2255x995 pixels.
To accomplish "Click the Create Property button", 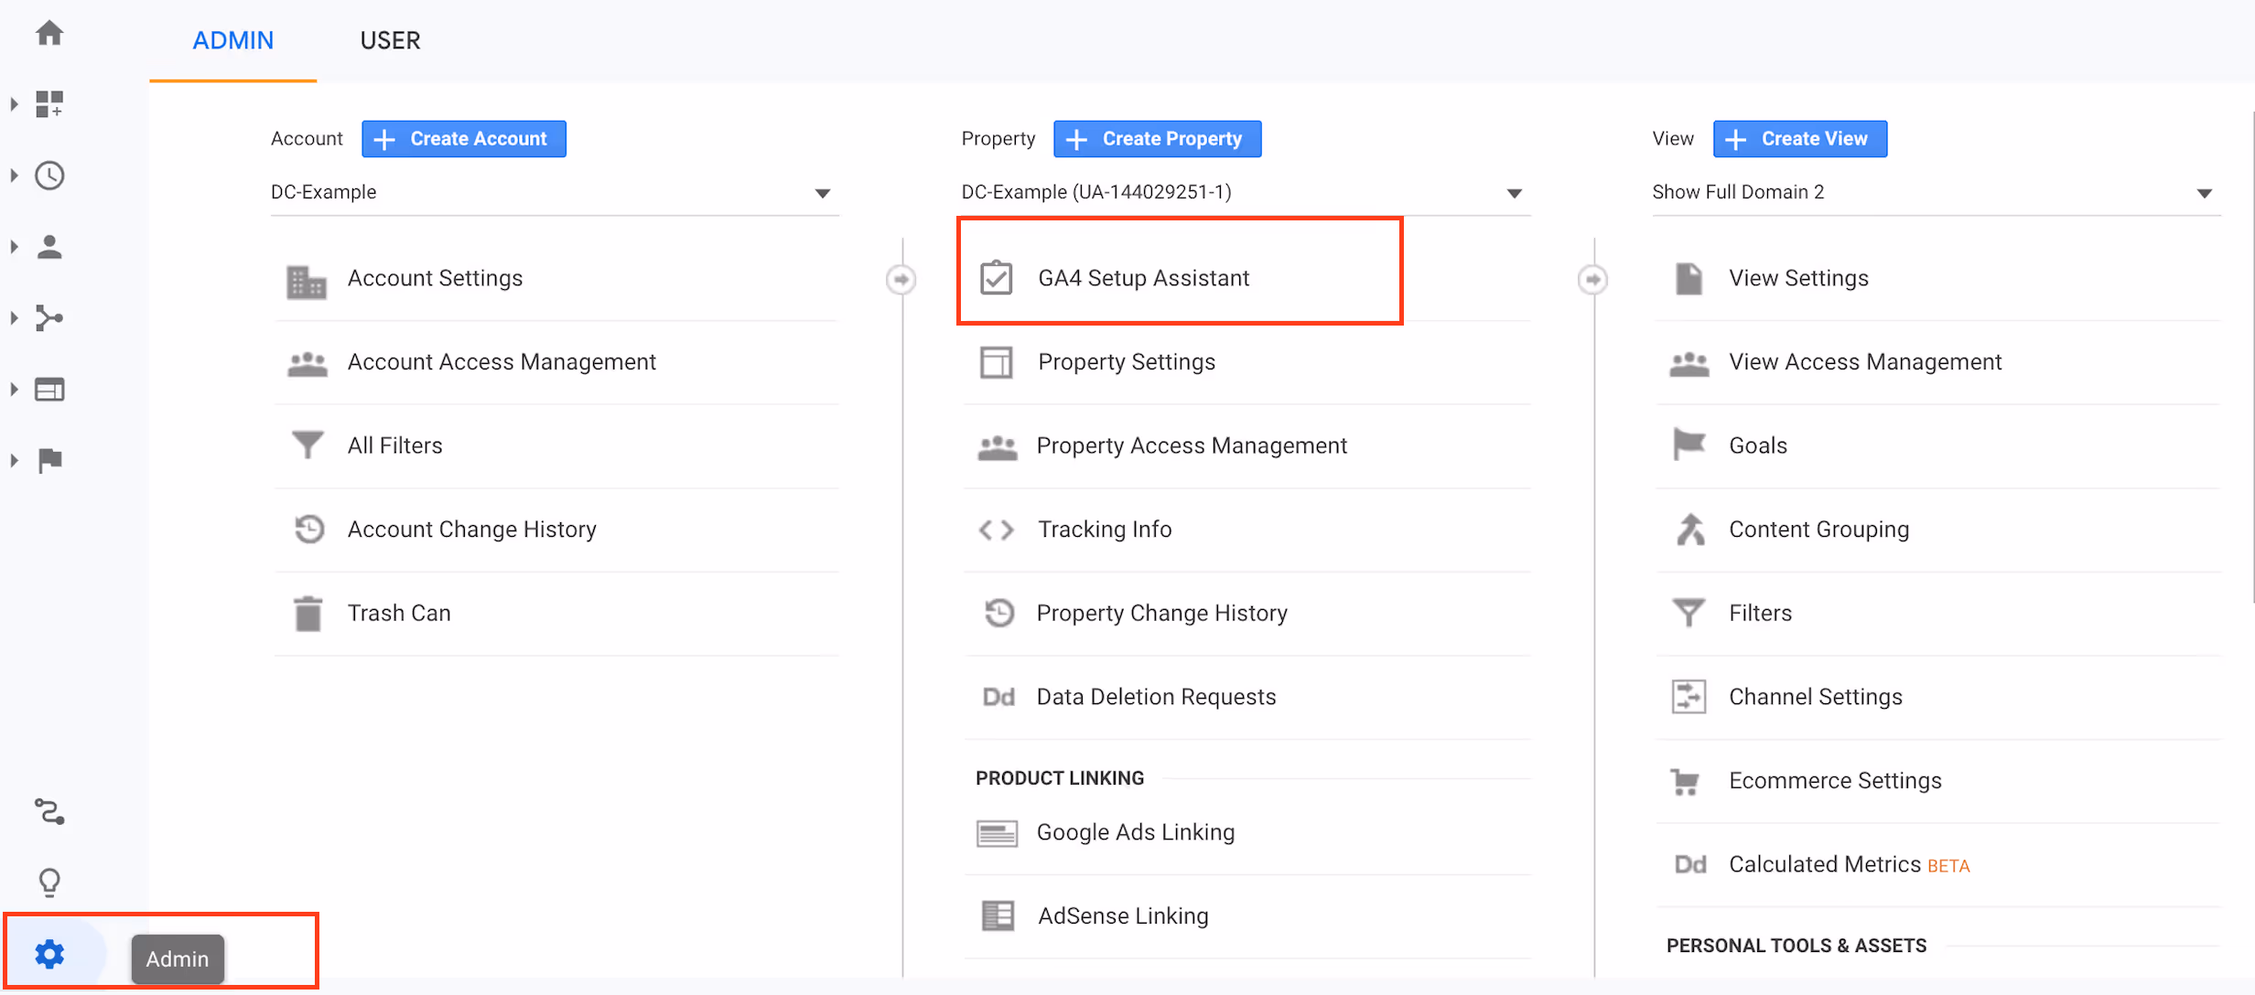I will (x=1157, y=139).
